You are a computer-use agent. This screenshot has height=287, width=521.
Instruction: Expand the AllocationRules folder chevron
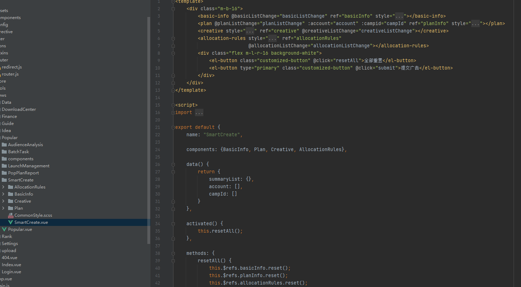click(x=3, y=187)
